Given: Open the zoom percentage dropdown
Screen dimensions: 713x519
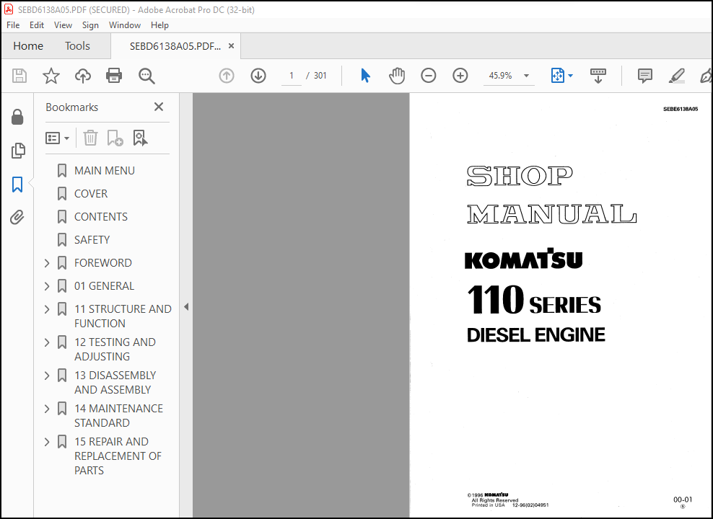Looking at the screenshot, I should pyautogui.click(x=526, y=76).
